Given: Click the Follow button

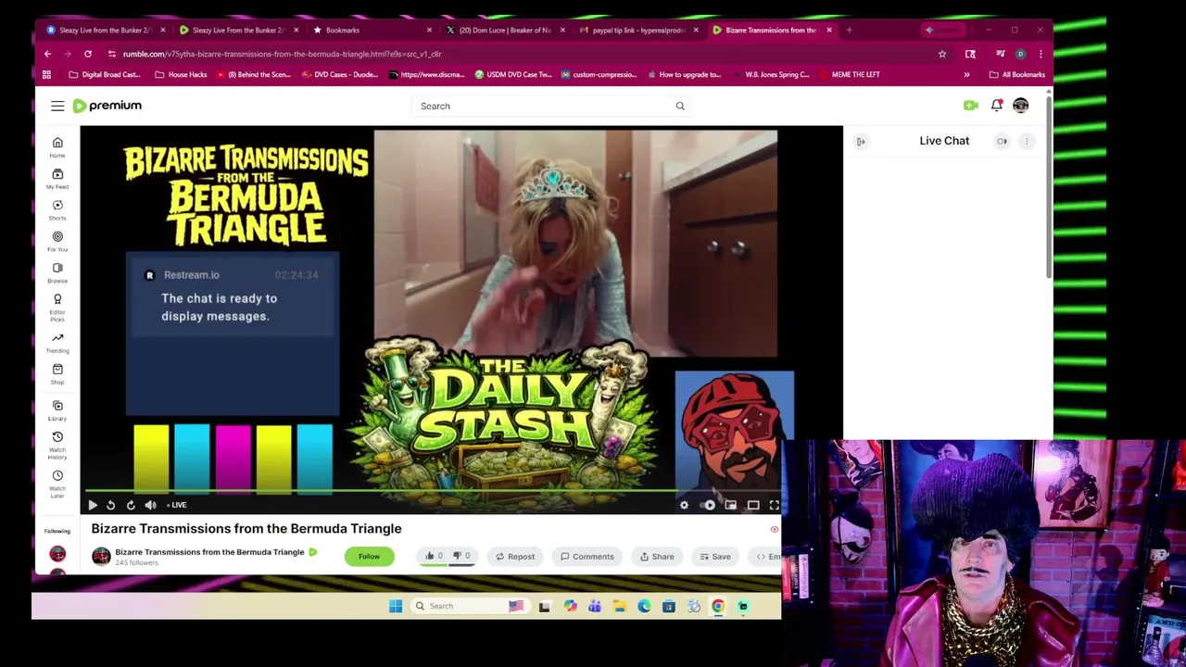Looking at the screenshot, I should coord(369,556).
